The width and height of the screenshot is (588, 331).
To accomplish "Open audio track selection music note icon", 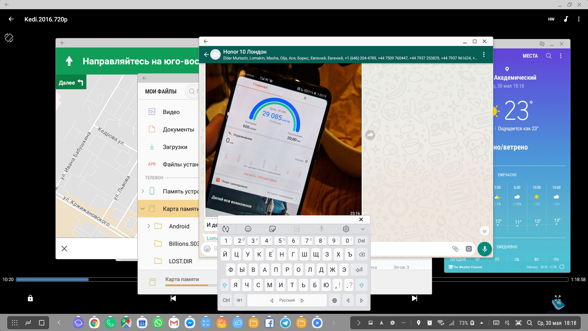I will 566,19.
